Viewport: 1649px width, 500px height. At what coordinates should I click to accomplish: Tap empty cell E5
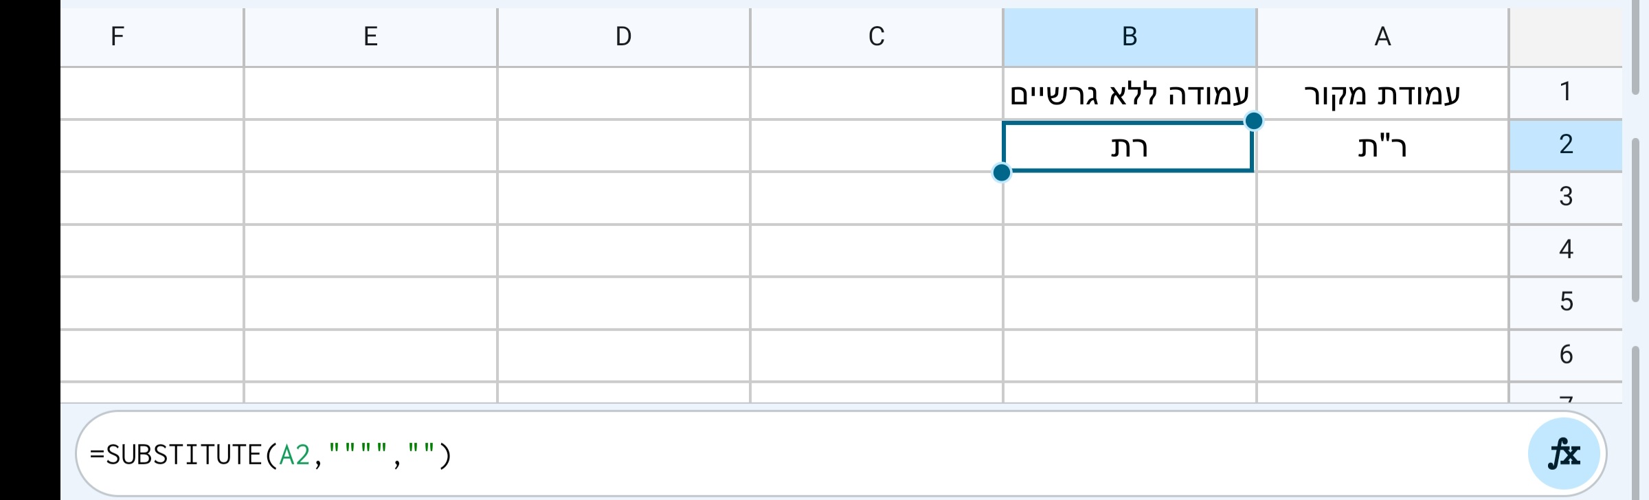(x=370, y=301)
